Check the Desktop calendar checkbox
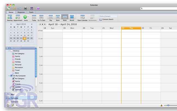 click(x=11, y=51)
